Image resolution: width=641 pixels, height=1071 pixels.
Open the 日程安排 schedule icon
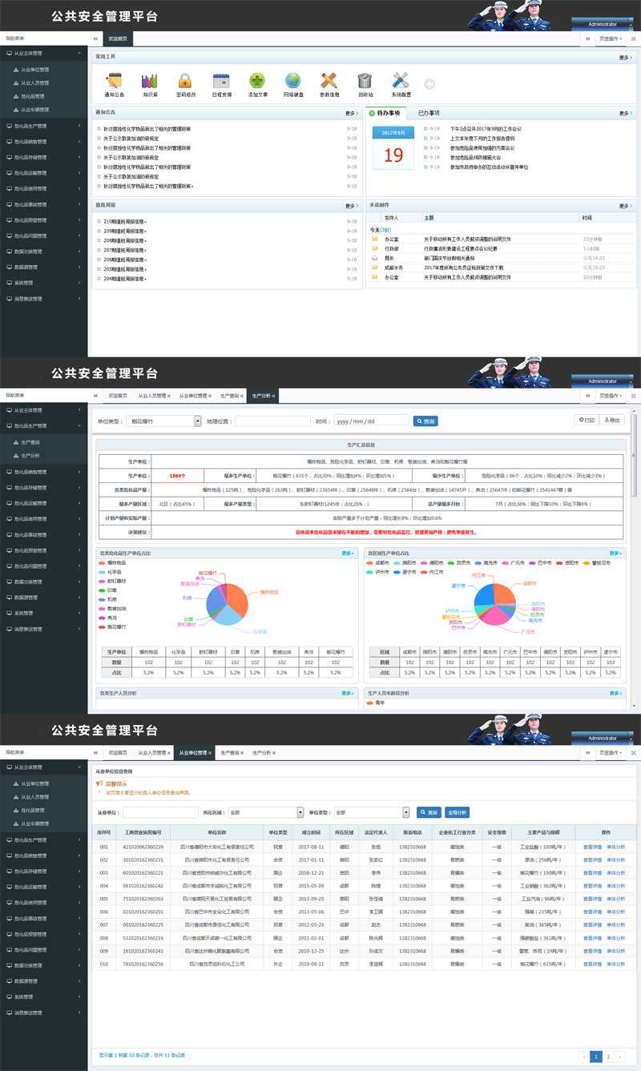(222, 81)
